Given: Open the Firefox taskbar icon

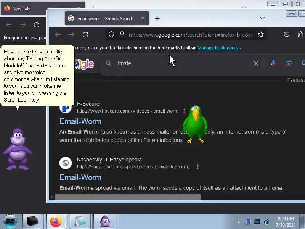Looking at the screenshot, I should tap(56, 222).
